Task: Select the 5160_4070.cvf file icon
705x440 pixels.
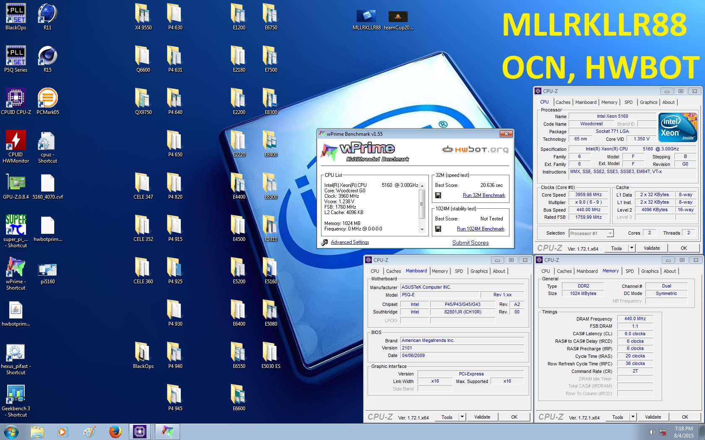Action: coord(47,183)
